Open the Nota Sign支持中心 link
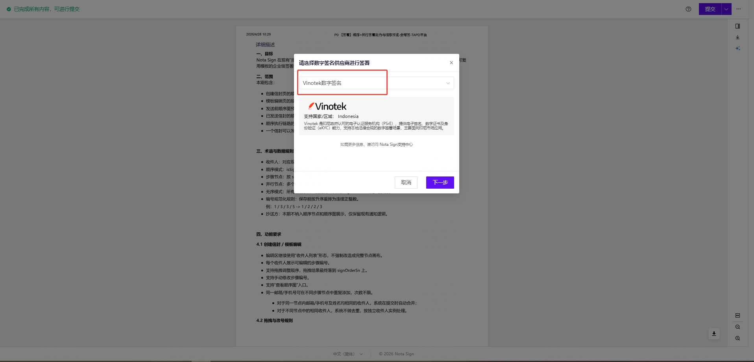754x362 pixels. pos(396,145)
